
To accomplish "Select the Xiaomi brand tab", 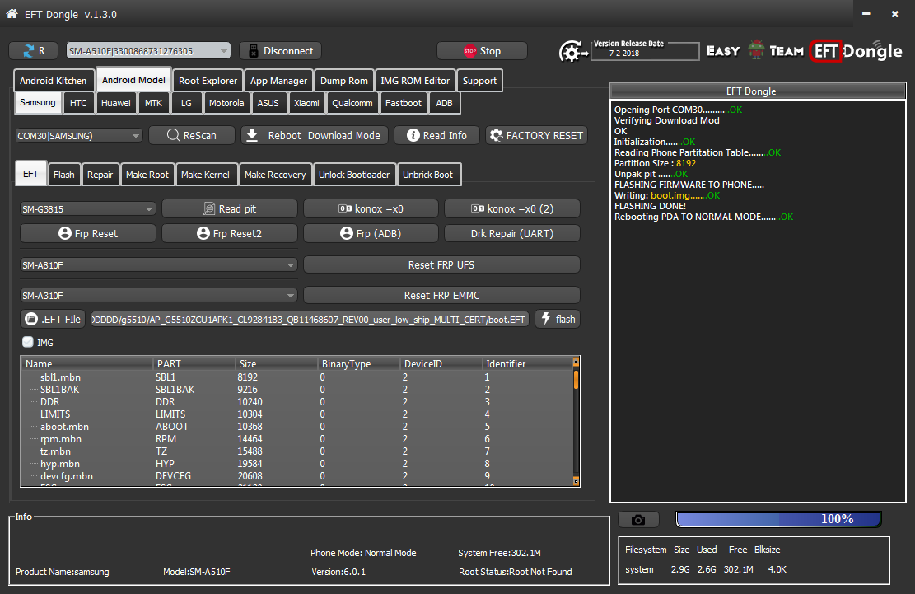I will pyautogui.click(x=306, y=103).
